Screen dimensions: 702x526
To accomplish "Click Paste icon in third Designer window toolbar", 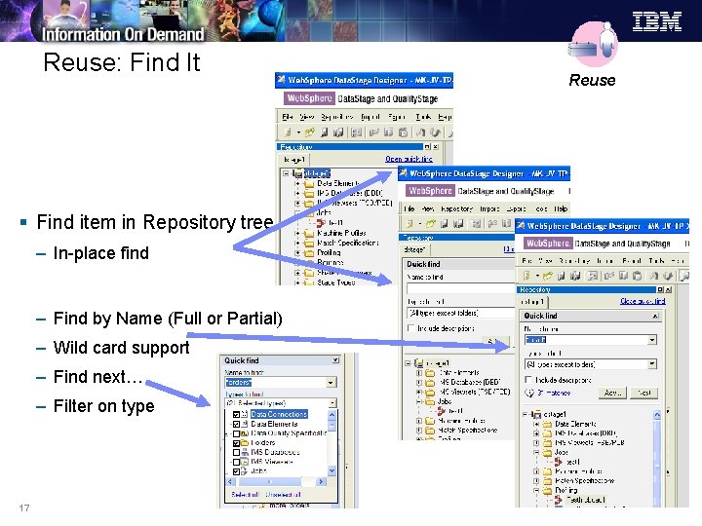I will coord(638,276).
